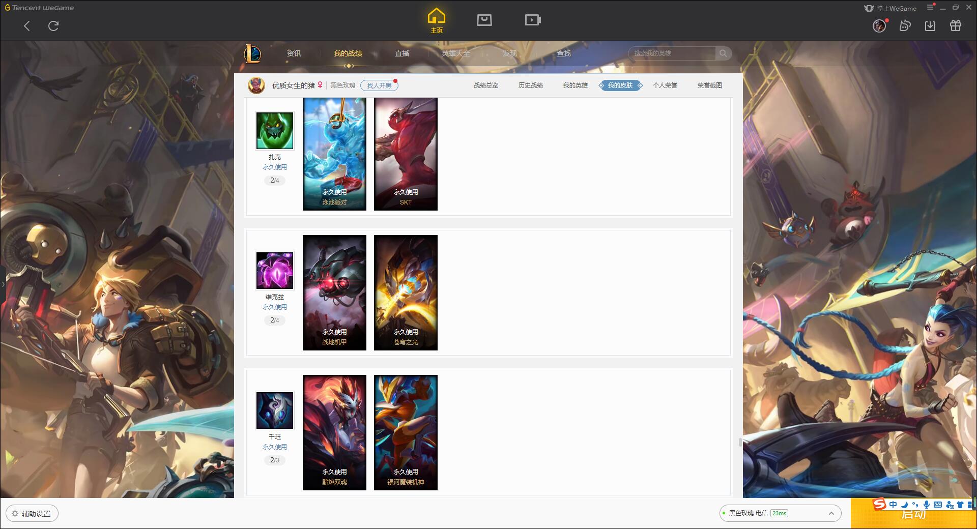Toggle Sogou moon half-width mode
Image resolution: width=977 pixels, height=529 pixels.
click(x=904, y=505)
